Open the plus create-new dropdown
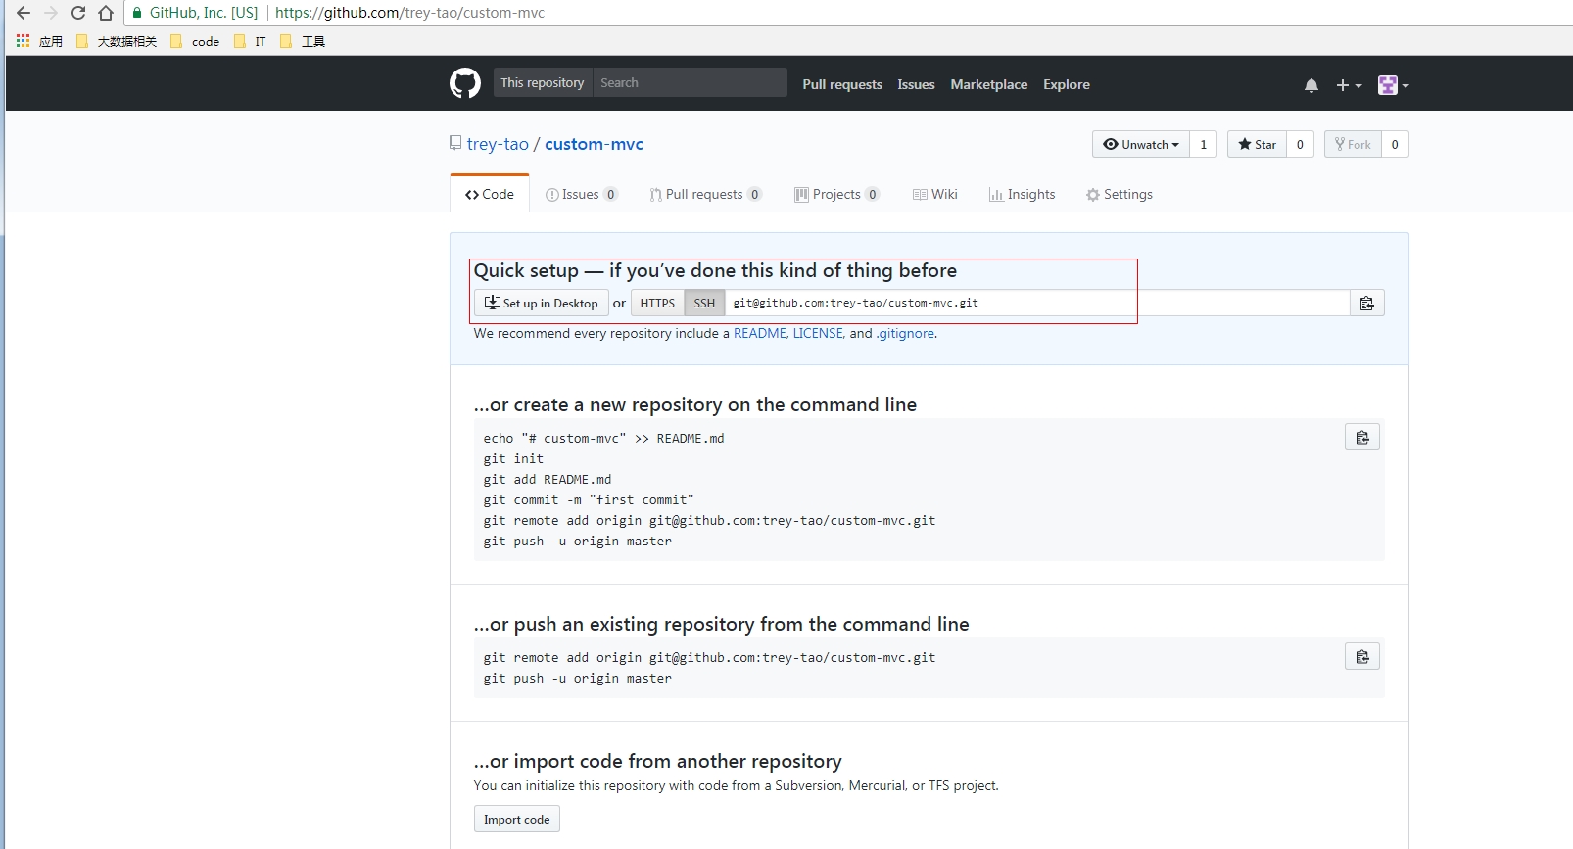This screenshot has width=1573, height=849. [1349, 85]
